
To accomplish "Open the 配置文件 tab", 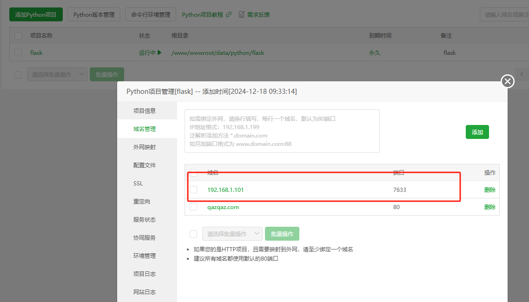I will click(x=147, y=165).
